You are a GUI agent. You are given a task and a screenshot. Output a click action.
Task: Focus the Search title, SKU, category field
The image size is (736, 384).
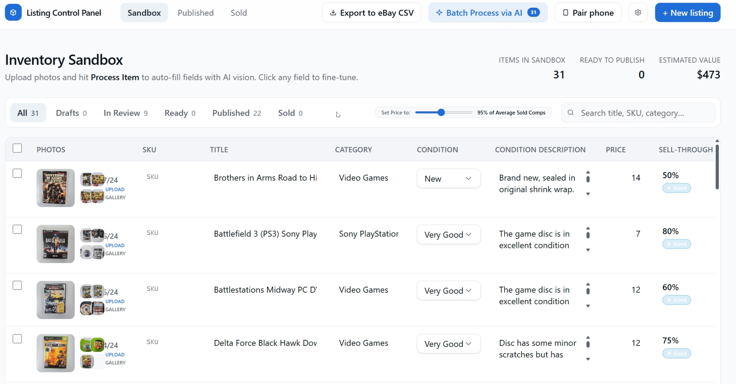[x=638, y=113]
